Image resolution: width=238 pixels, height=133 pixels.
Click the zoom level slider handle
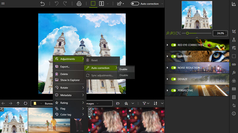pos(187,33)
